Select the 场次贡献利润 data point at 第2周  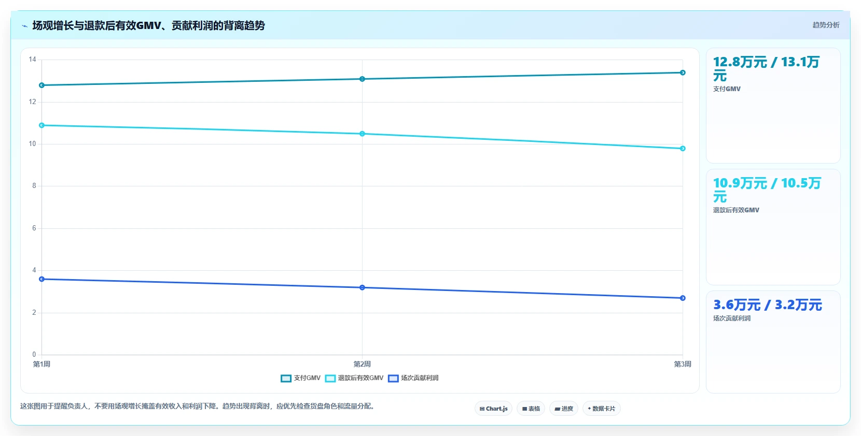click(362, 287)
